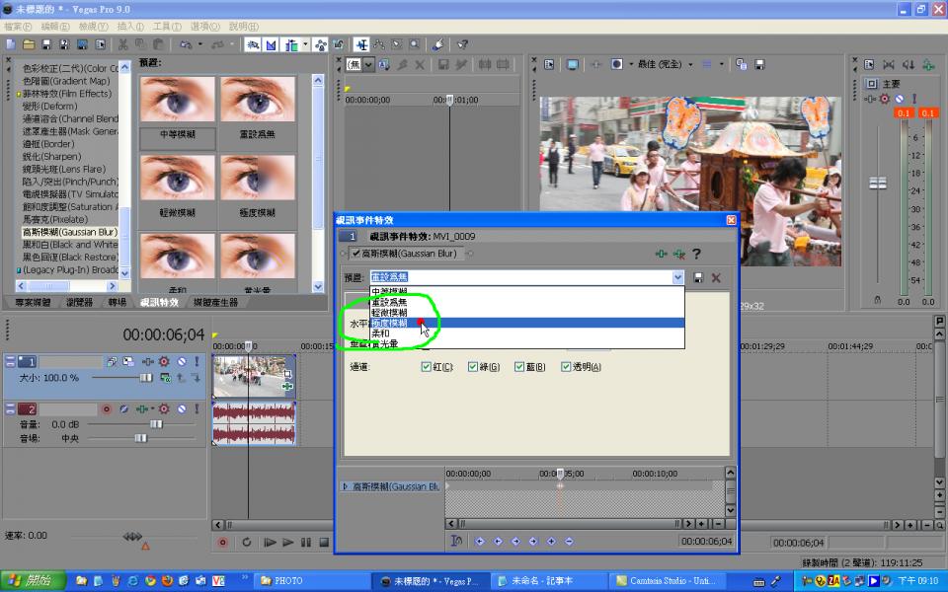Click the audio track volume slider
948x592 pixels.
point(155,423)
